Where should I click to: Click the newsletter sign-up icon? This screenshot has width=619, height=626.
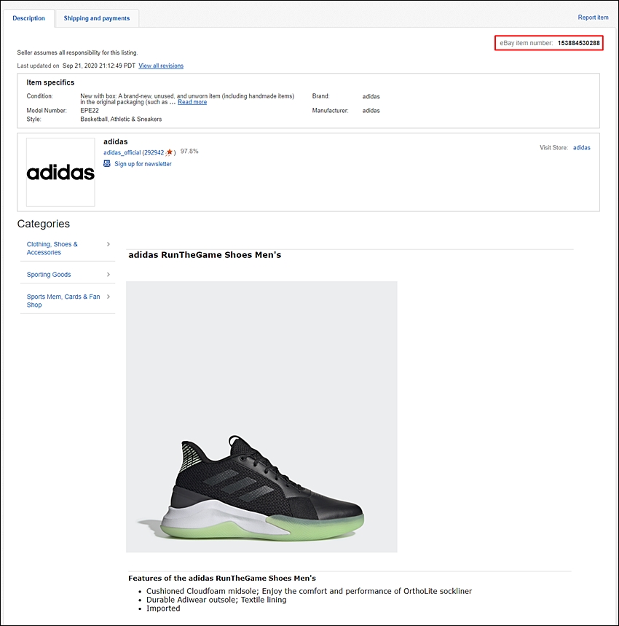tap(107, 163)
